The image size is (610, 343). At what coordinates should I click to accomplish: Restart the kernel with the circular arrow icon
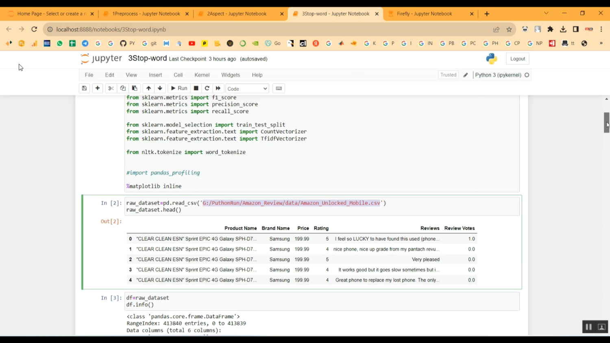tap(207, 88)
